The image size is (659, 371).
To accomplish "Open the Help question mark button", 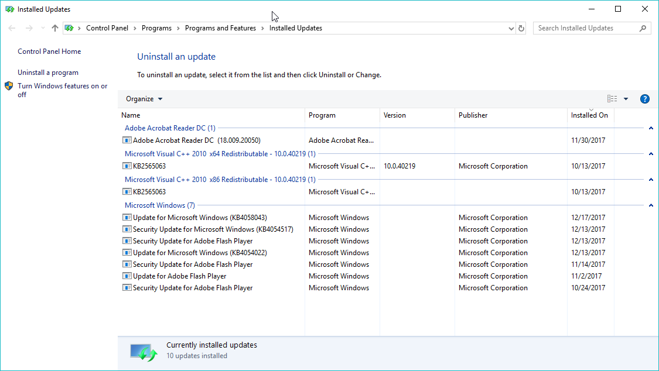I will tap(645, 99).
